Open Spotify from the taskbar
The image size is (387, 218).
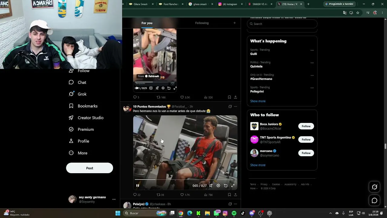234,213
